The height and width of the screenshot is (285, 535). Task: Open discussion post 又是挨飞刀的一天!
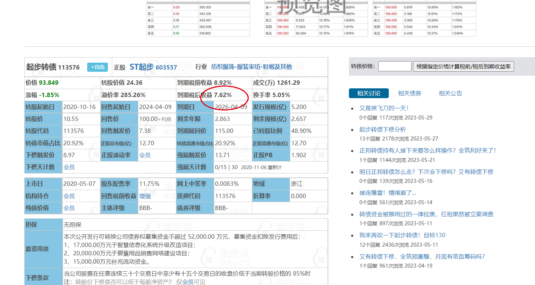384,108
